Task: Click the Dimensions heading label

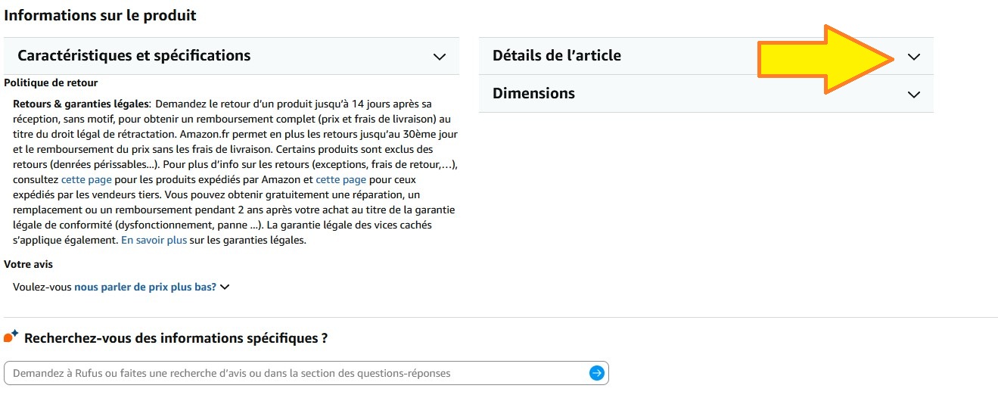Action: (533, 93)
